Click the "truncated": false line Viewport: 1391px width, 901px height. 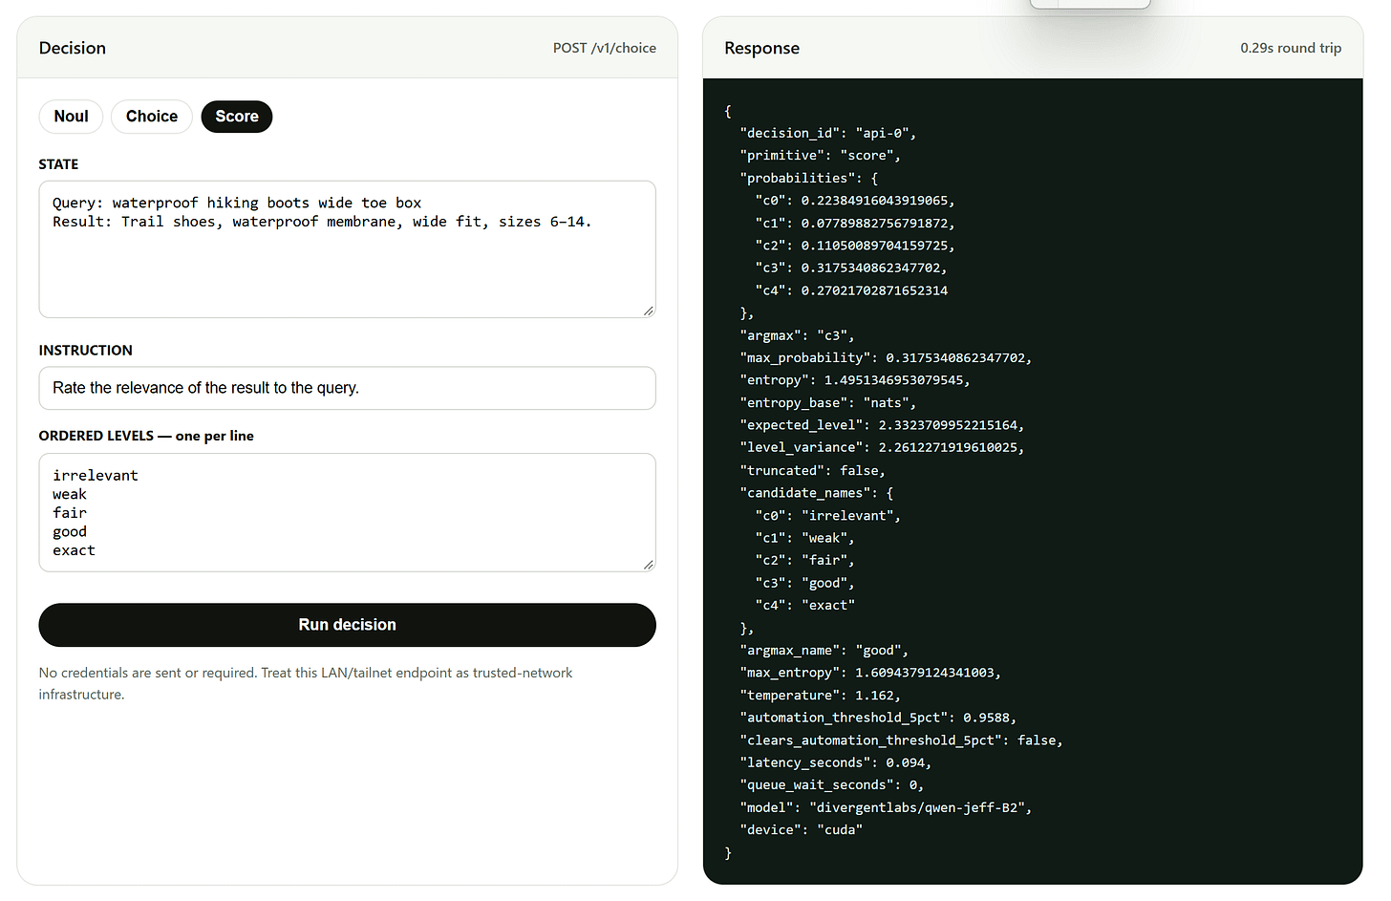point(812,471)
